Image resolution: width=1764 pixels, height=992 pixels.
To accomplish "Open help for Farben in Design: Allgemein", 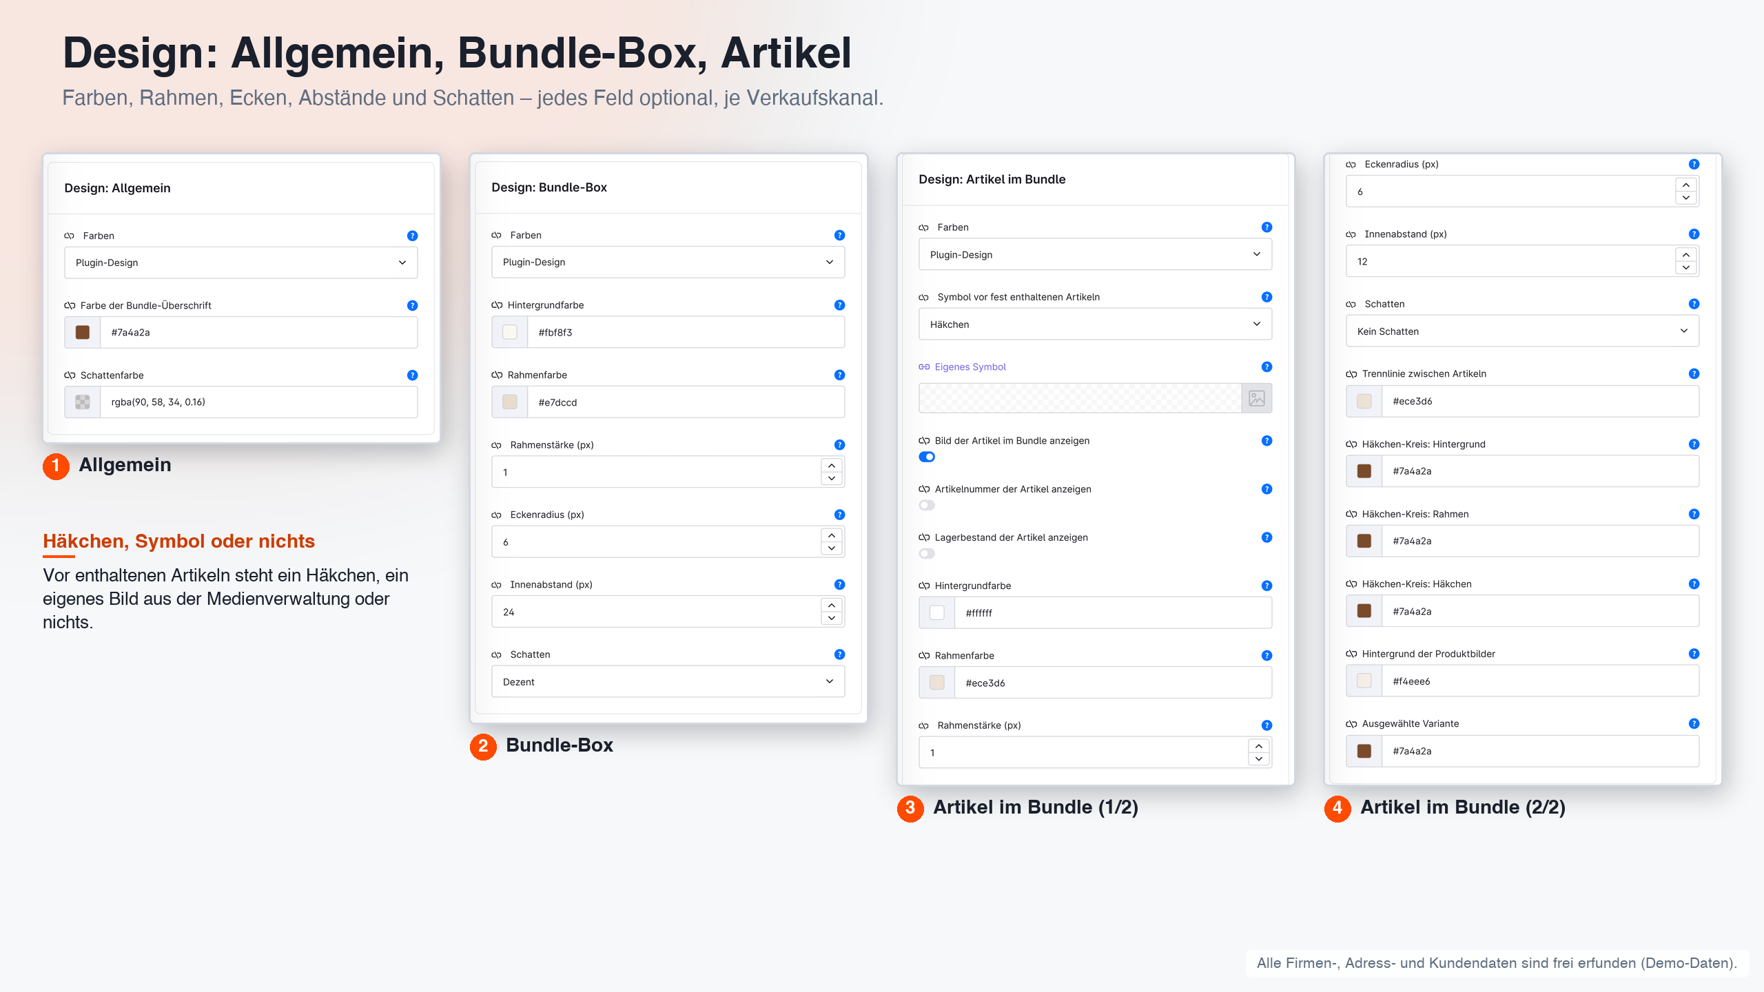I will click(412, 236).
